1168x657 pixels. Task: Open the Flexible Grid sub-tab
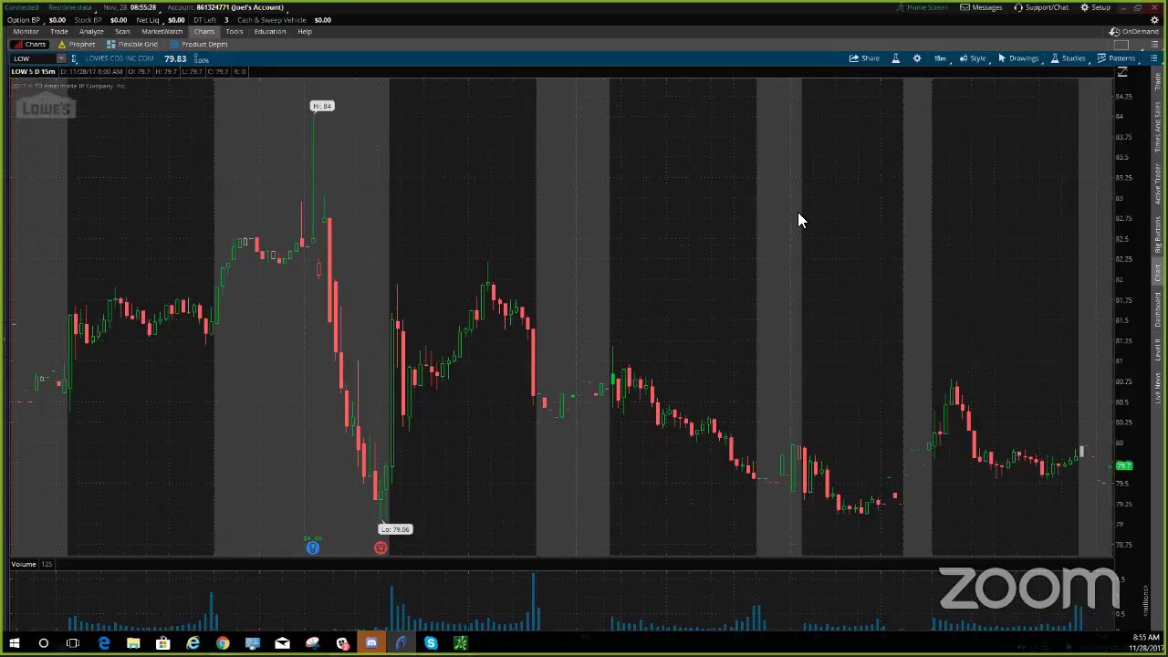[131, 44]
